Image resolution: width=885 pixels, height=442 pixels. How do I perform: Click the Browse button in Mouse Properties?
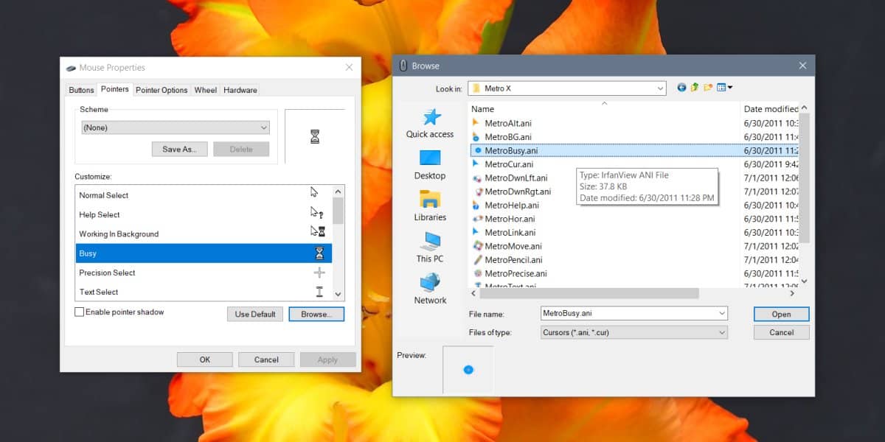coord(316,314)
